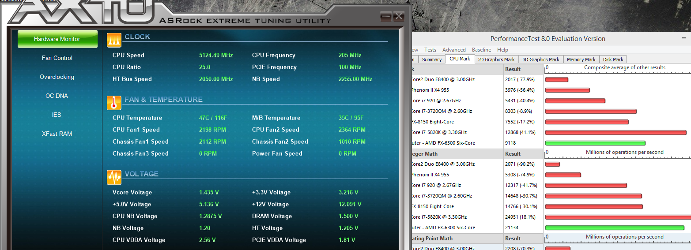
Task: Open the Help menu in PerformanceTest
Action: [x=502, y=50]
